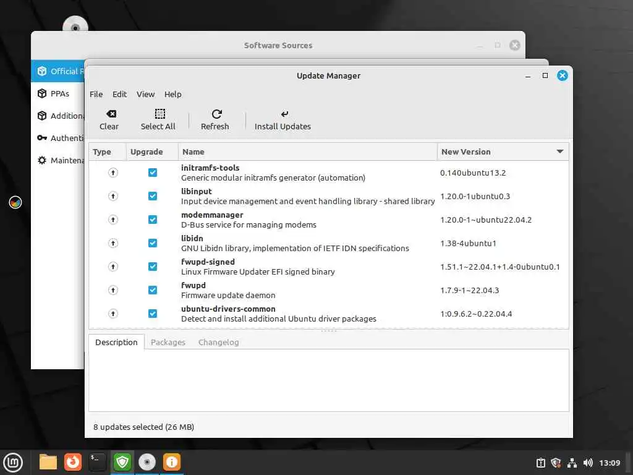Click the version 1.38-4ubuntu1

[469, 243]
